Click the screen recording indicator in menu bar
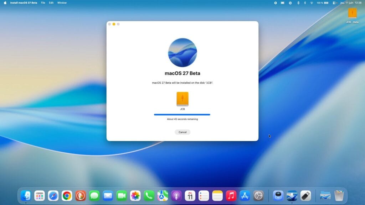Screen dimensions: 365x205 pyautogui.click(x=276, y=3)
